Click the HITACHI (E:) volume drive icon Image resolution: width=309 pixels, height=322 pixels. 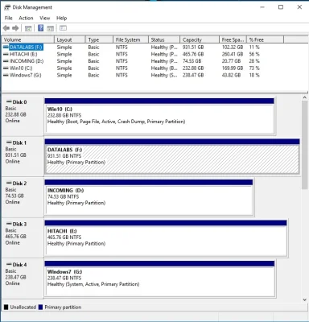point(6,54)
